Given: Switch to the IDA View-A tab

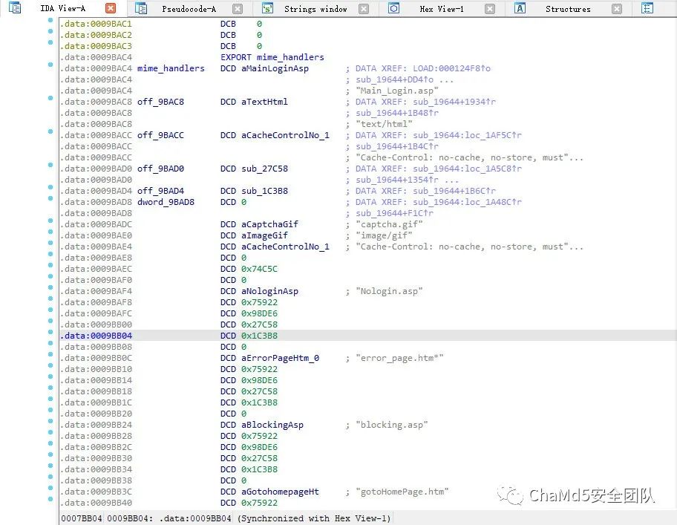Looking at the screenshot, I should [63, 8].
